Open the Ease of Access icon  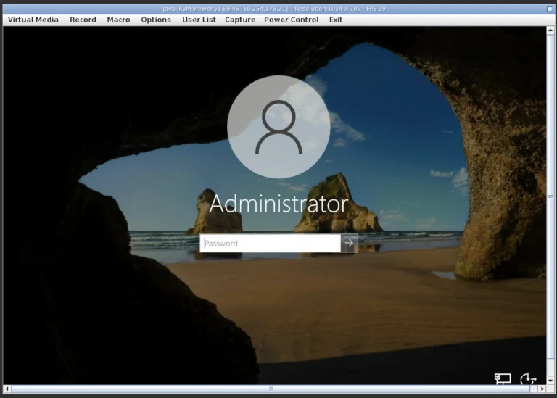pos(528,378)
